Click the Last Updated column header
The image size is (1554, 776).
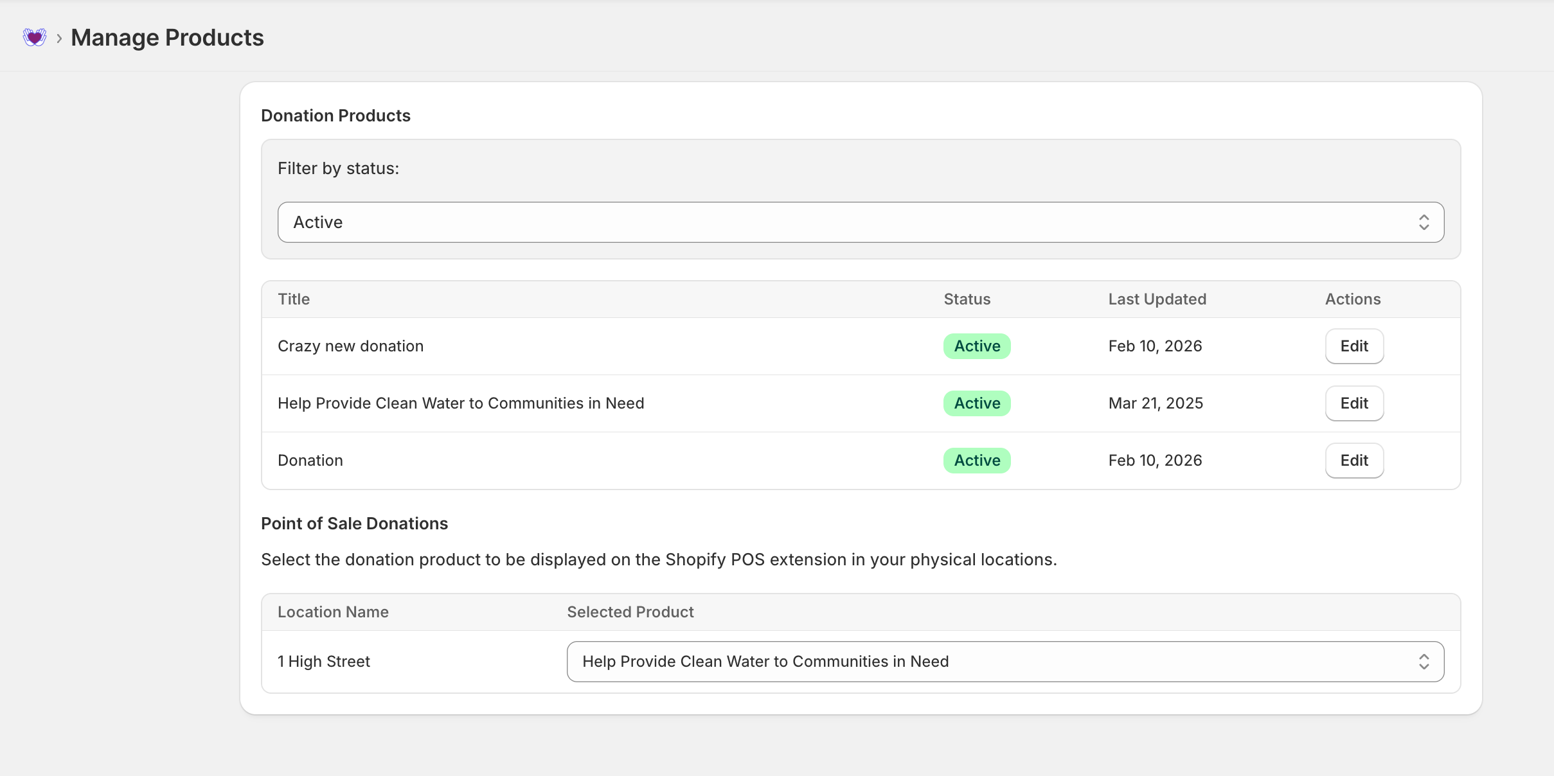(1157, 299)
